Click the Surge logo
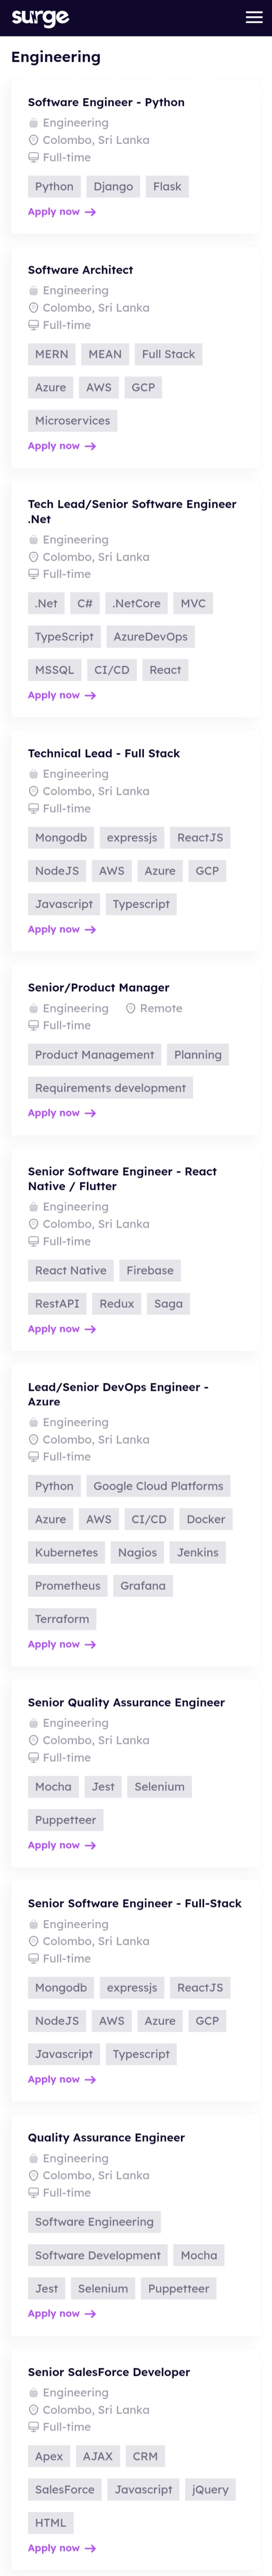 pos(40,17)
